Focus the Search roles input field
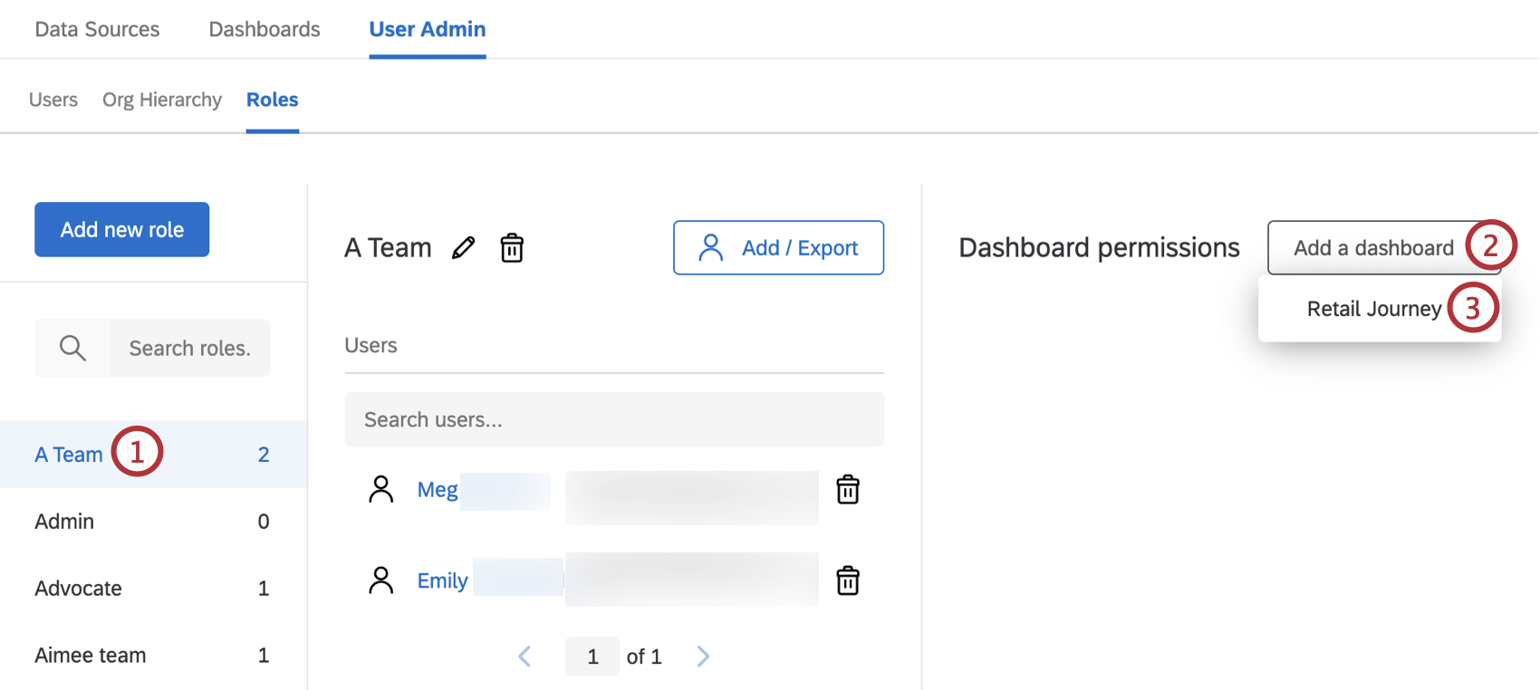This screenshot has height=690, width=1540. (x=190, y=349)
